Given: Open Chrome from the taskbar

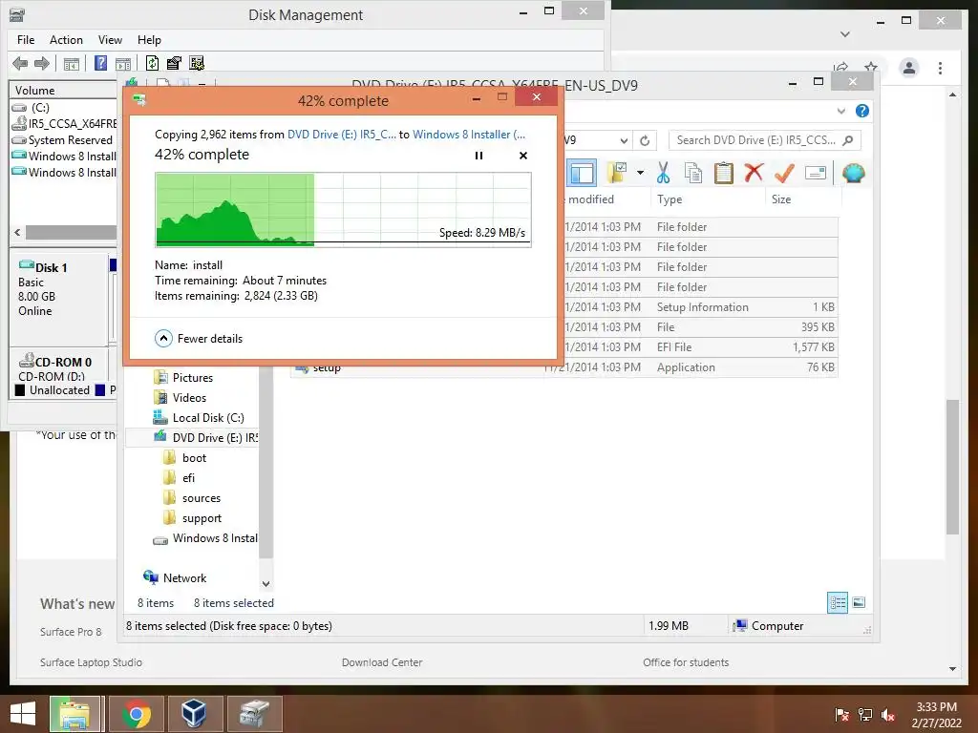Looking at the screenshot, I should (136, 714).
